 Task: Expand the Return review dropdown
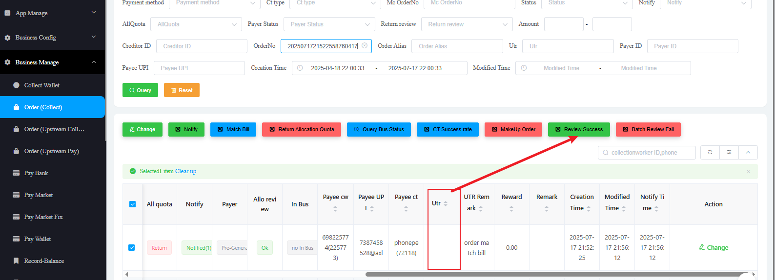[467, 24]
